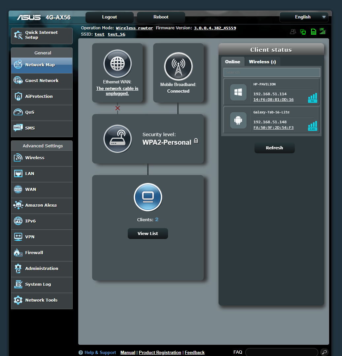Open Guest Network menu item

42,81
